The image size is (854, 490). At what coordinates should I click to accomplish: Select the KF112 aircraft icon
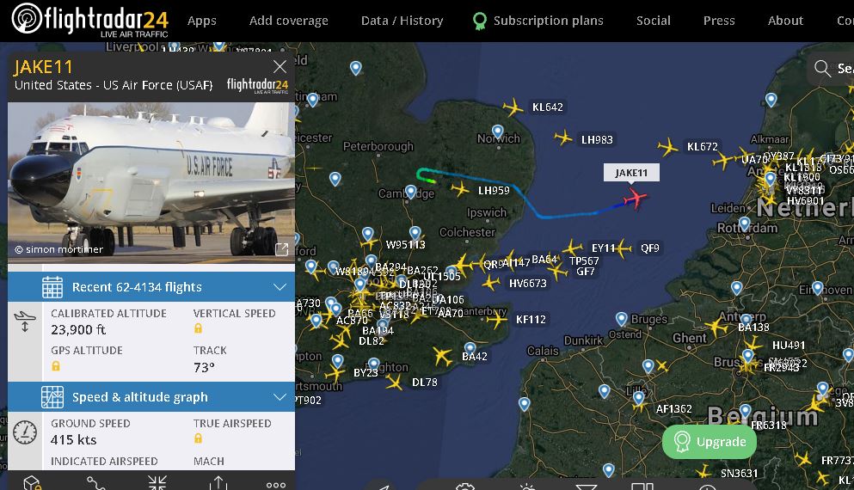pyautogui.click(x=497, y=319)
